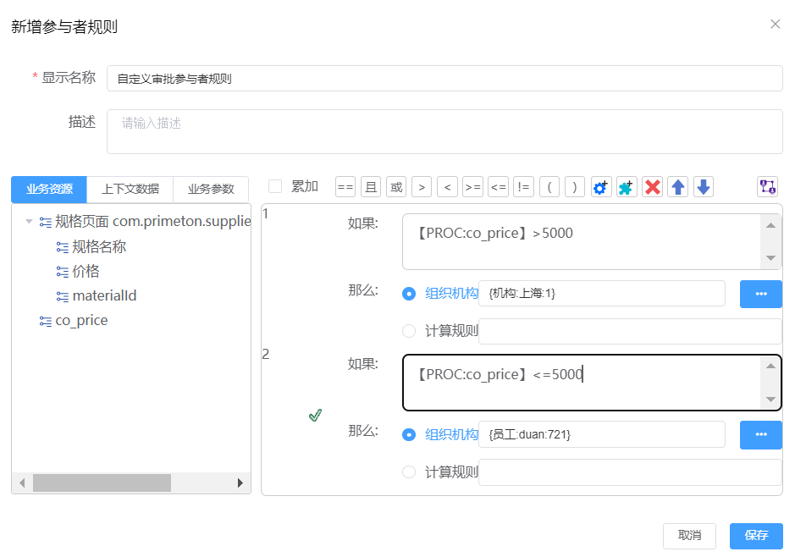Click the purple flow diagram icon
Image resolution: width=795 pixels, height=557 pixels.
(x=767, y=187)
